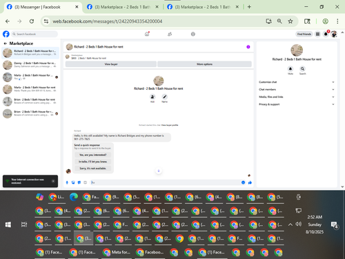Expand Chat members section
The height and width of the screenshot is (259, 345).
point(297,89)
